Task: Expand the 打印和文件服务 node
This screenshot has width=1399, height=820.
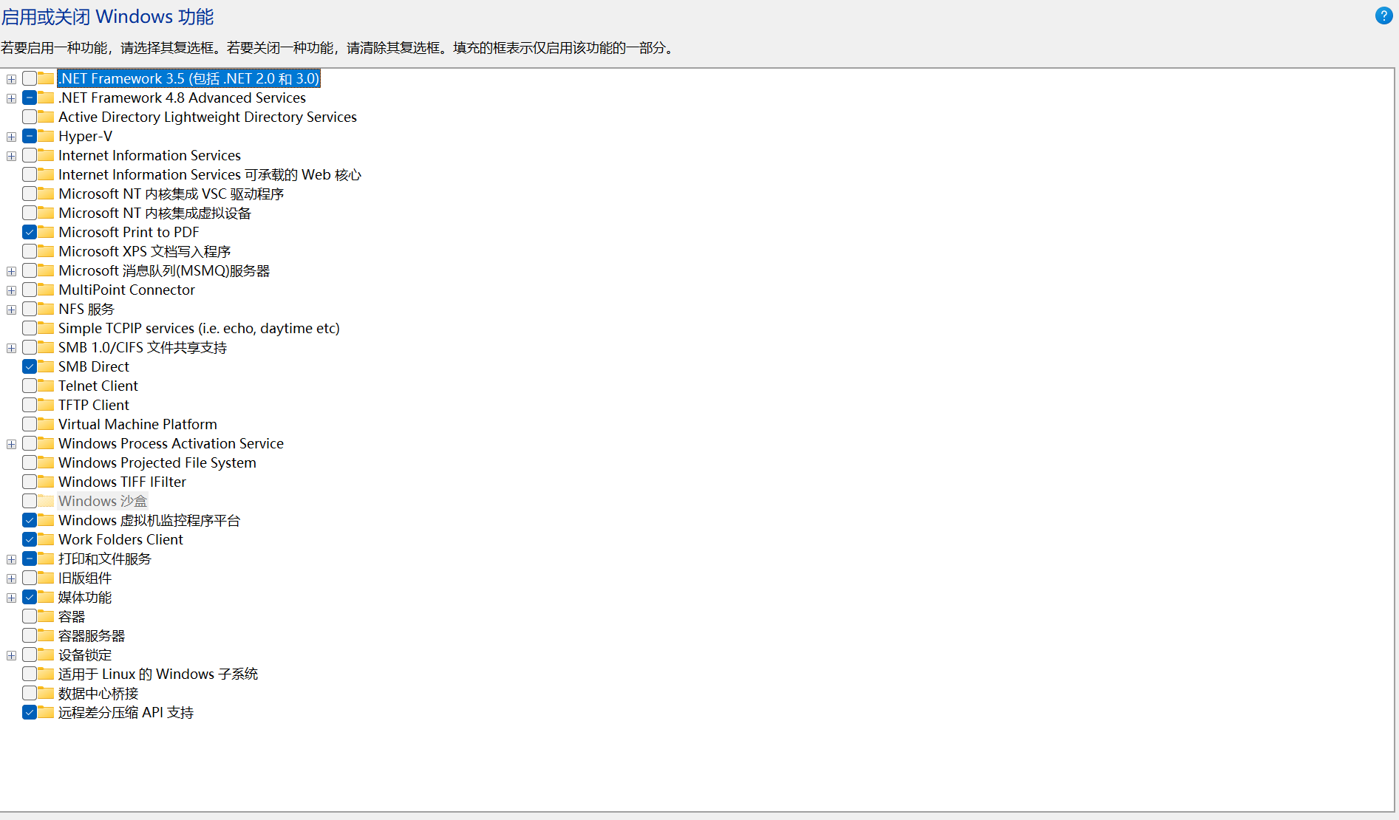Action: point(11,559)
